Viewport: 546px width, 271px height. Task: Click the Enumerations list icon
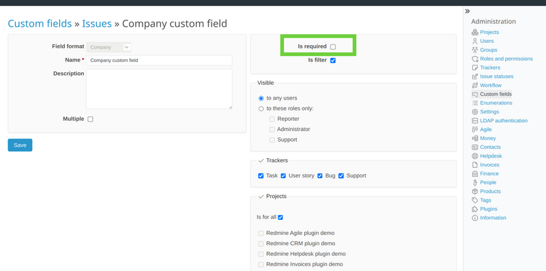(474, 103)
